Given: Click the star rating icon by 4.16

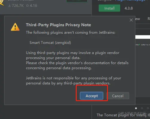Looking at the screenshot, I should point(27,6).
